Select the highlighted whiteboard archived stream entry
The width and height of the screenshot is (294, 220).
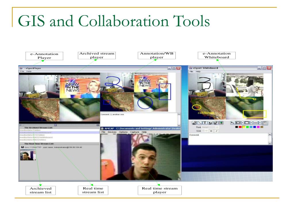click(x=59, y=132)
